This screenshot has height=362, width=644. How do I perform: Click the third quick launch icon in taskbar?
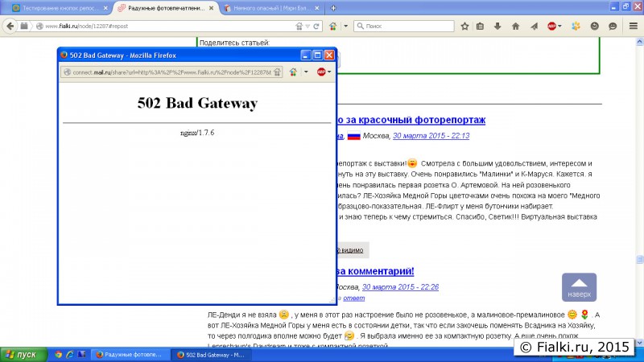[x=81, y=355]
